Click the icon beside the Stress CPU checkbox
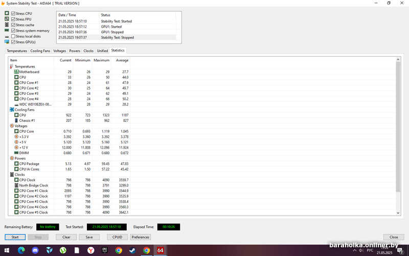The image size is (409, 256). (x=7, y=13)
